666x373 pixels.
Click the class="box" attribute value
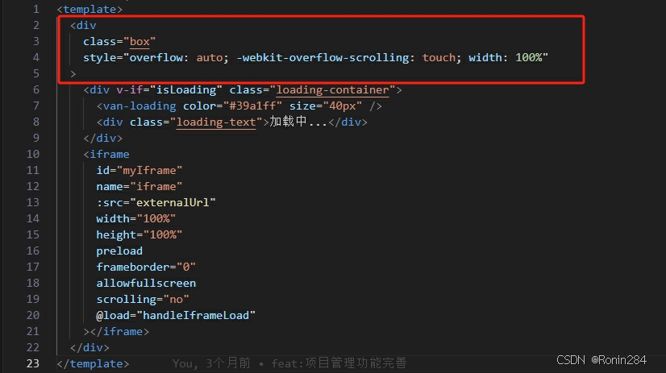139,42
